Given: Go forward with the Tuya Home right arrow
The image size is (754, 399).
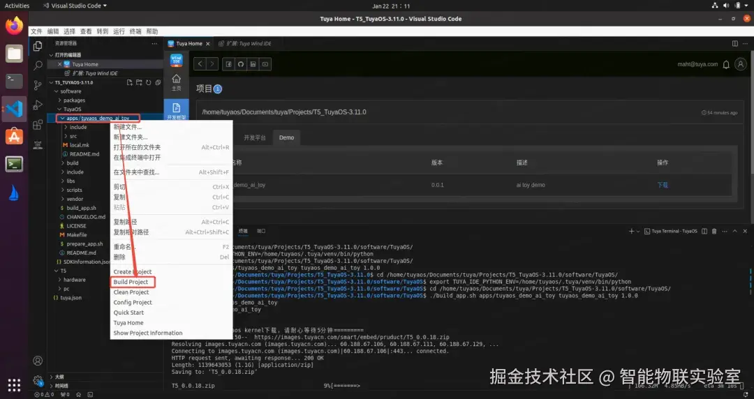Looking at the screenshot, I should click(x=212, y=64).
